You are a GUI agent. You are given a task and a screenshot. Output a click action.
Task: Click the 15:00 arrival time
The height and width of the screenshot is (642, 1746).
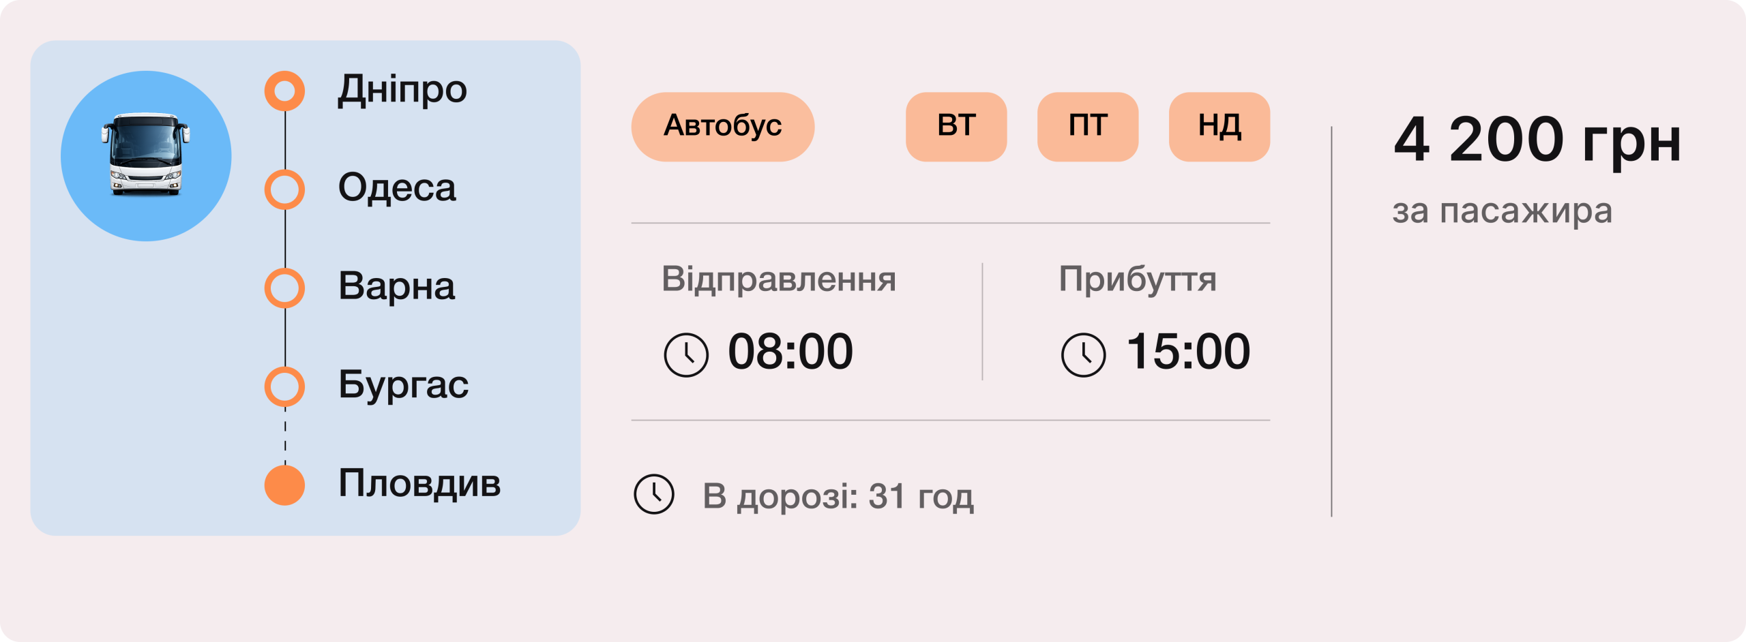coord(1188,352)
